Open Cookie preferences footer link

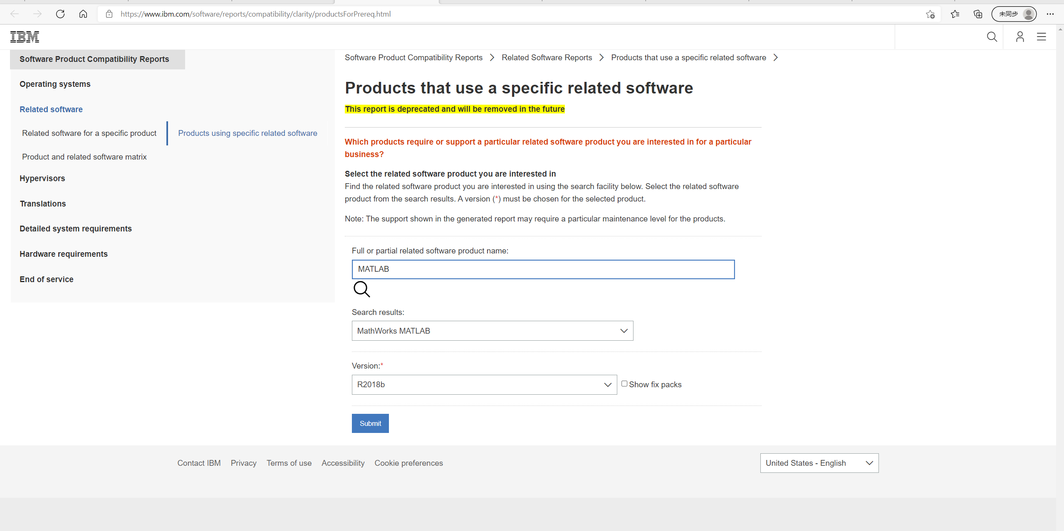point(409,463)
